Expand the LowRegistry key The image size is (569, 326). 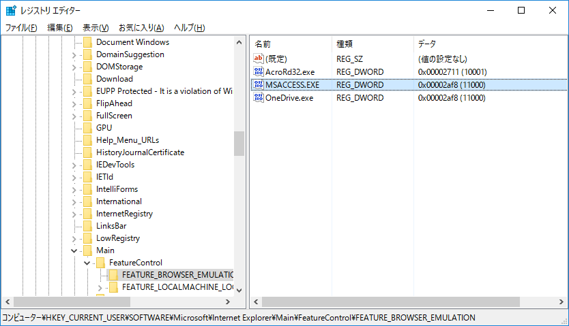pyautogui.click(x=74, y=239)
